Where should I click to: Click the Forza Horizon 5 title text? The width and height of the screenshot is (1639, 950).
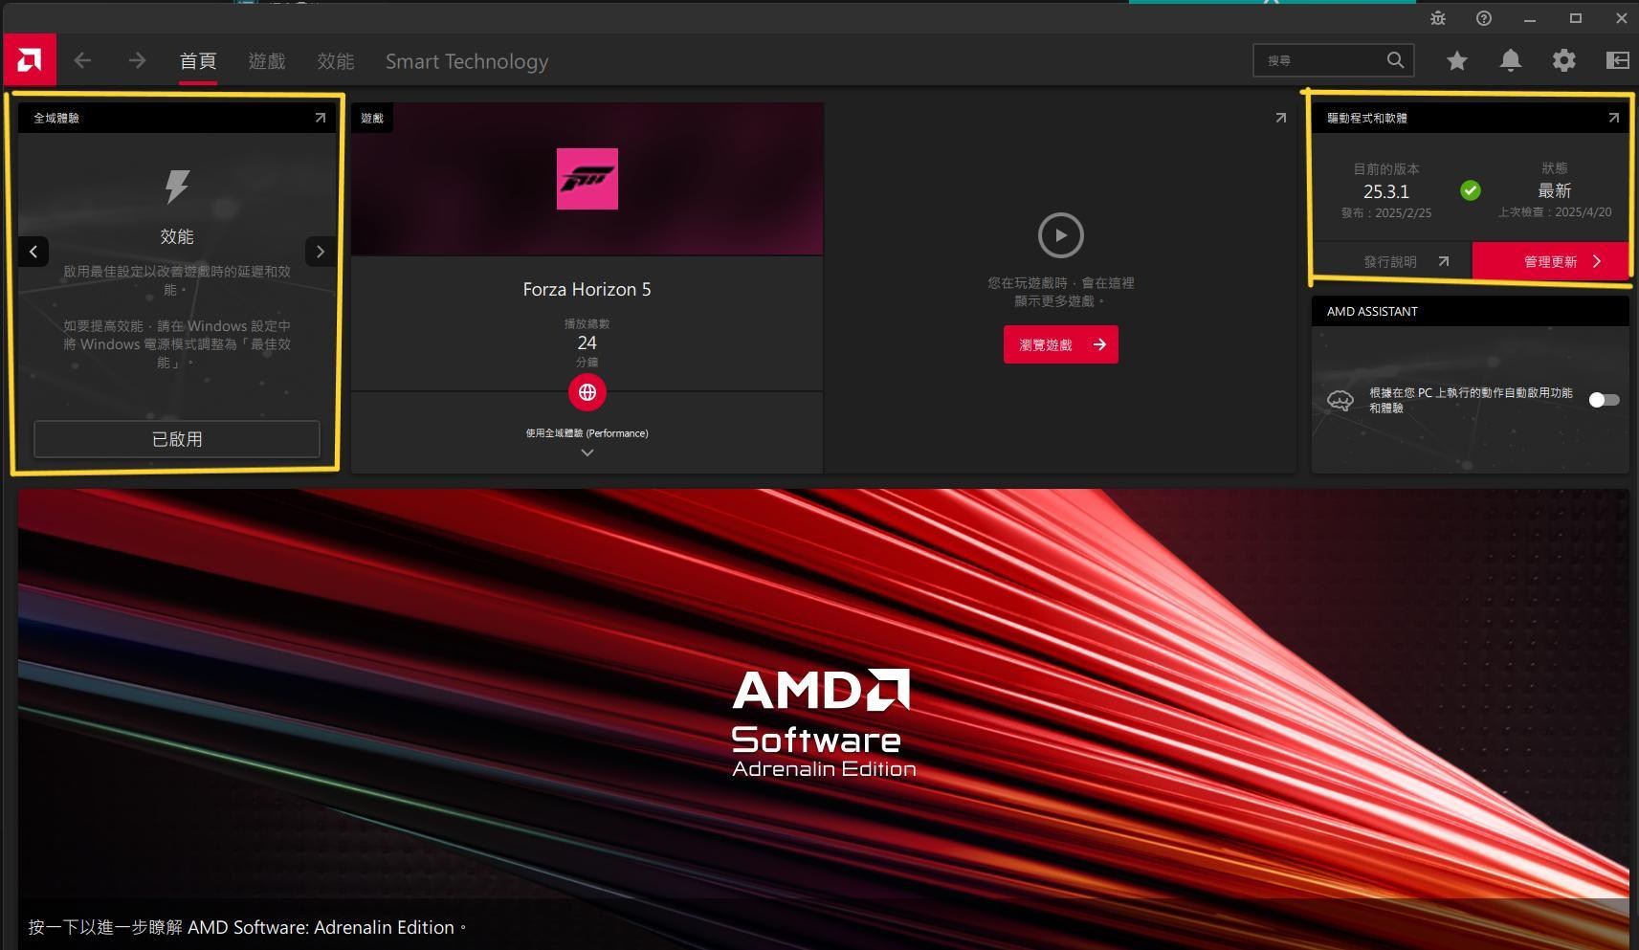(587, 289)
